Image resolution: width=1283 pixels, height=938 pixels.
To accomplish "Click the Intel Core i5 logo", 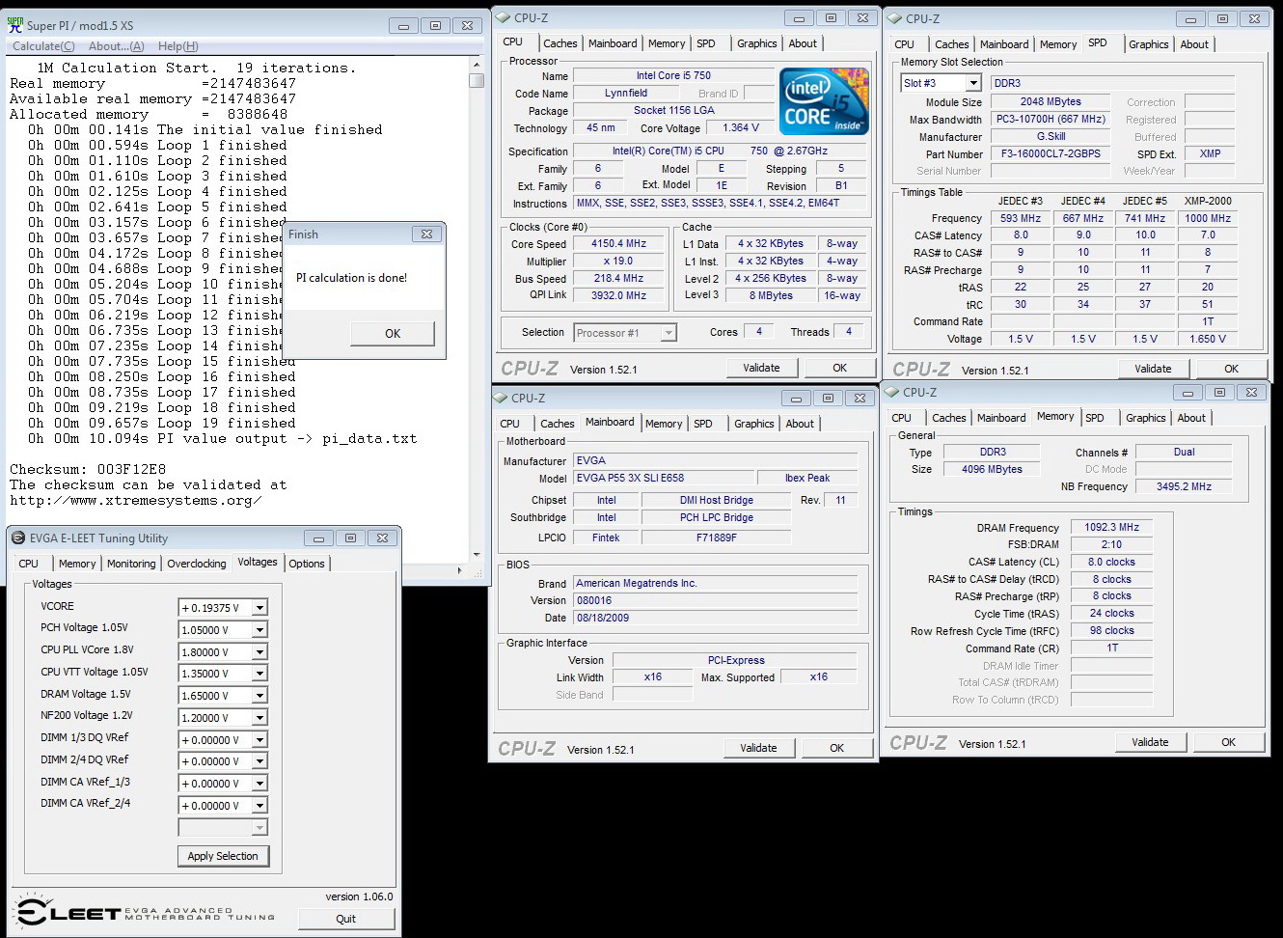I will coord(824,101).
